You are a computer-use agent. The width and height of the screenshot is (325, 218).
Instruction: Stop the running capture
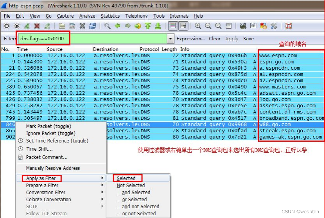[37, 26]
